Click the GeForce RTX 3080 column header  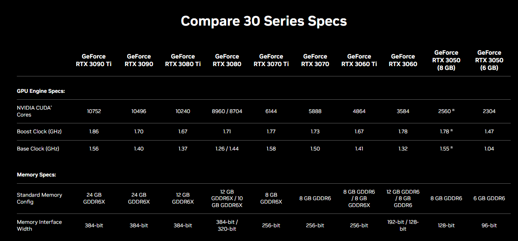pyautogui.click(x=227, y=60)
